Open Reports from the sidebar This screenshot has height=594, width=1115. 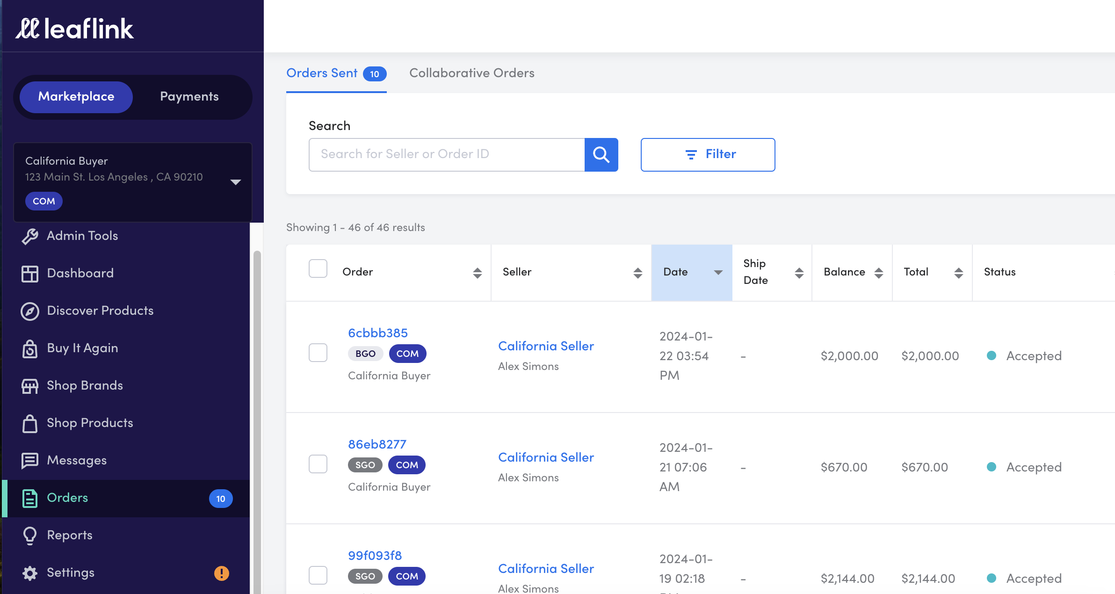tap(70, 536)
